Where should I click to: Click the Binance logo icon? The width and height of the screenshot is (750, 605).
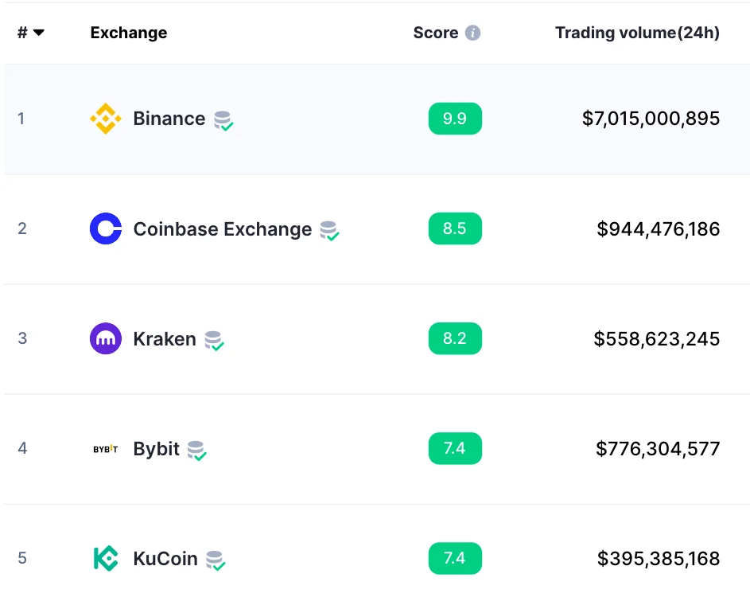click(106, 119)
